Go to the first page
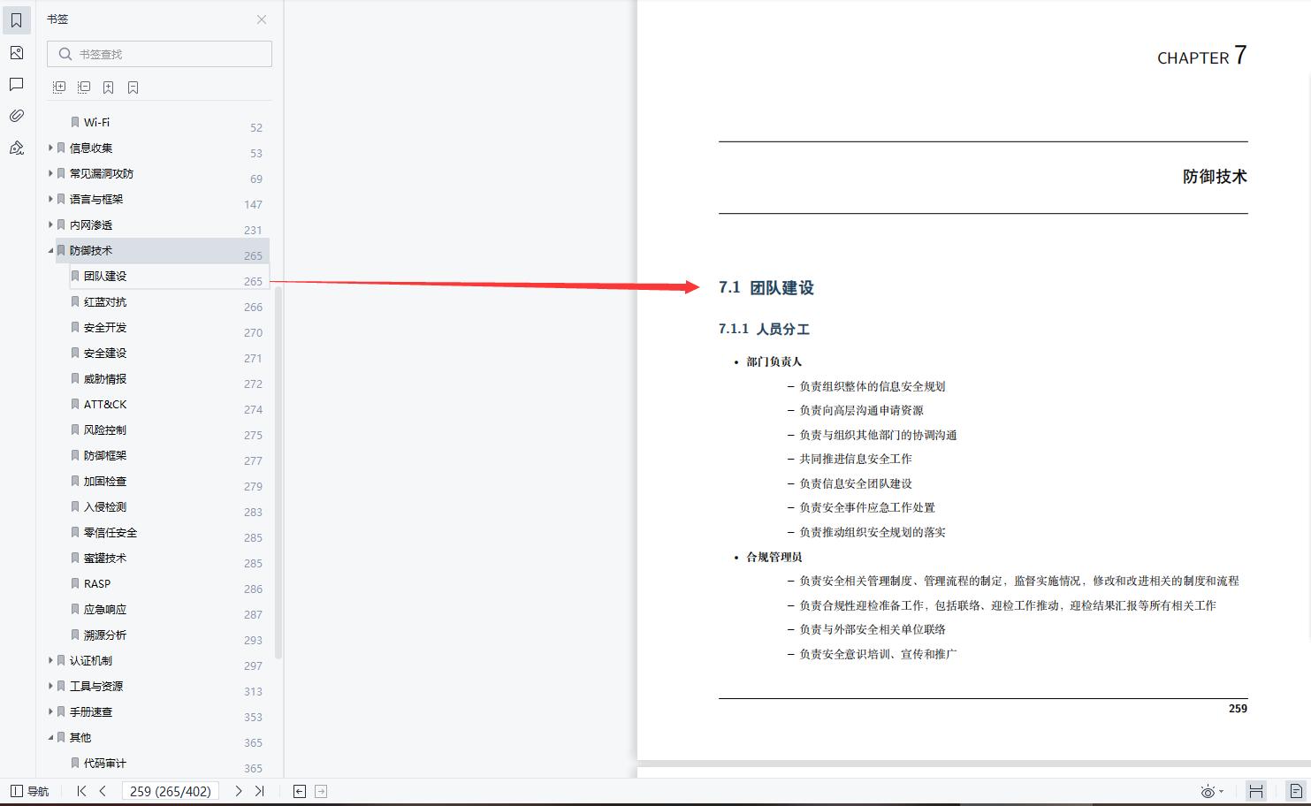 81,791
